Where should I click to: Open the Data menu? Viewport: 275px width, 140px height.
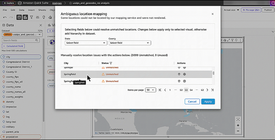coord(21,10)
